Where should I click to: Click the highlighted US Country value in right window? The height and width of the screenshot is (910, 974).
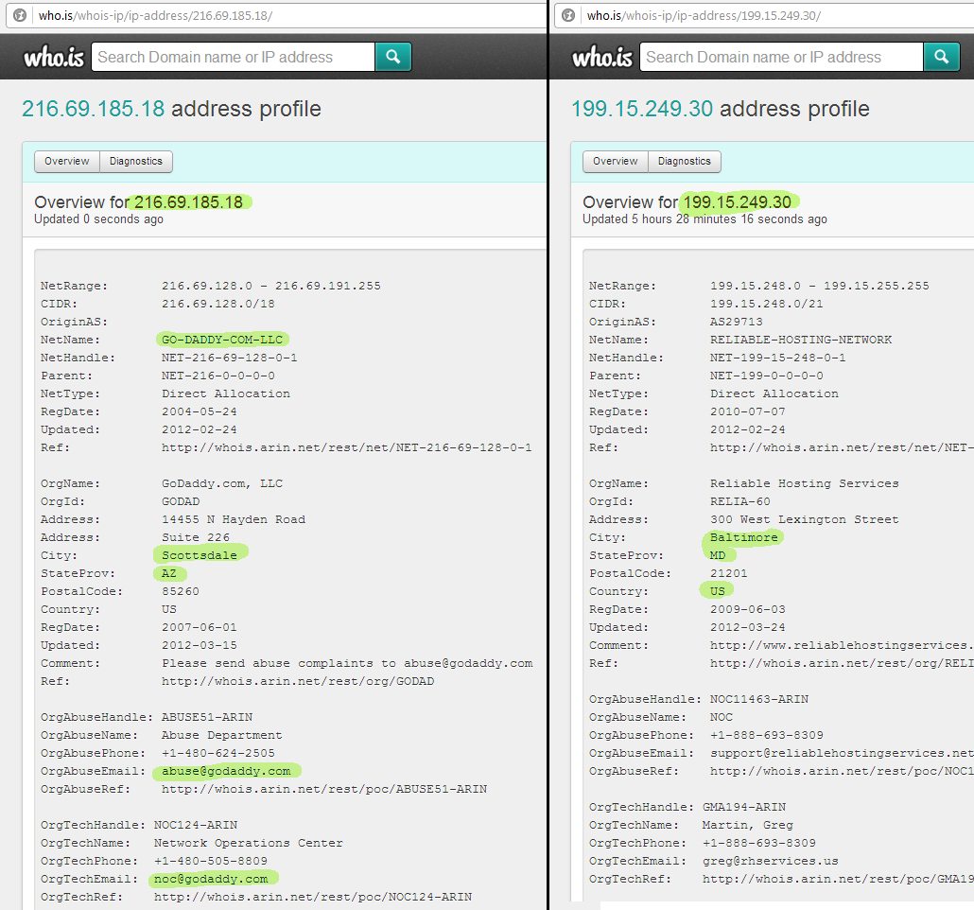tap(718, 591)
